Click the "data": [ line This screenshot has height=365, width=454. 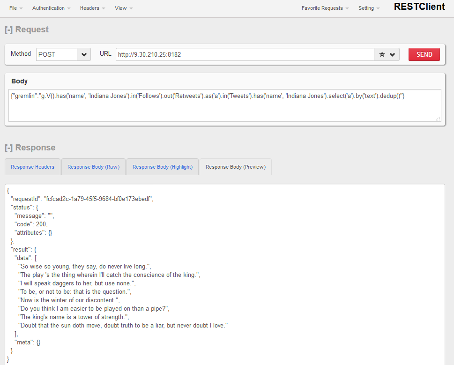pyautogui.click(x=25, y=258)
